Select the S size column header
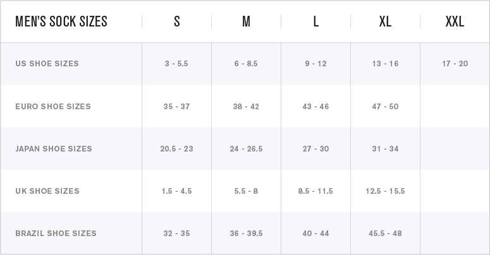The width and height of the screenshot is (490, 255). click(176, 21)
